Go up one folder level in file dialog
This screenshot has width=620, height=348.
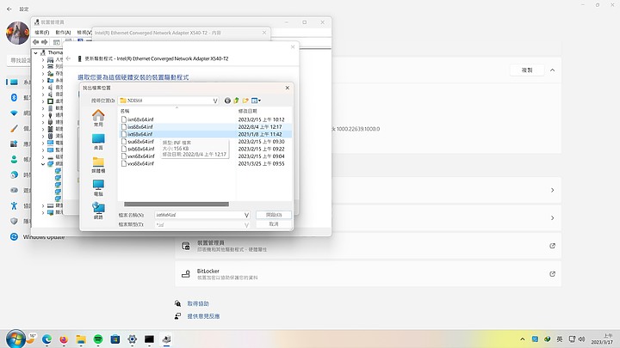(237, 101)
